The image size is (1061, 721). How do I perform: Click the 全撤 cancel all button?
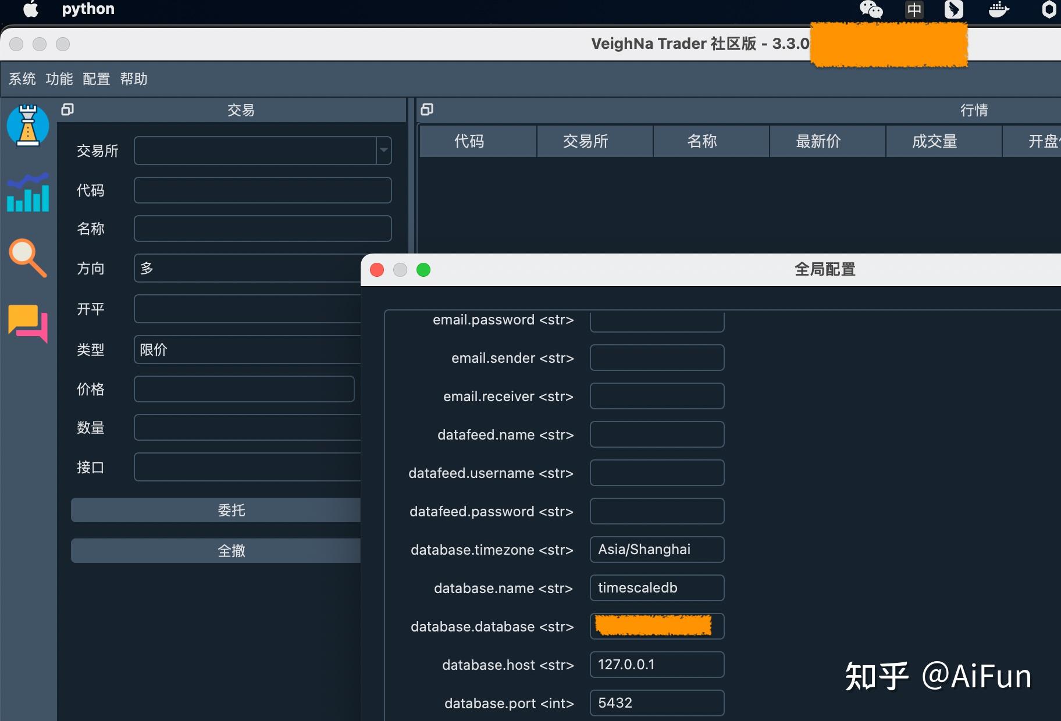click(232, 551)
